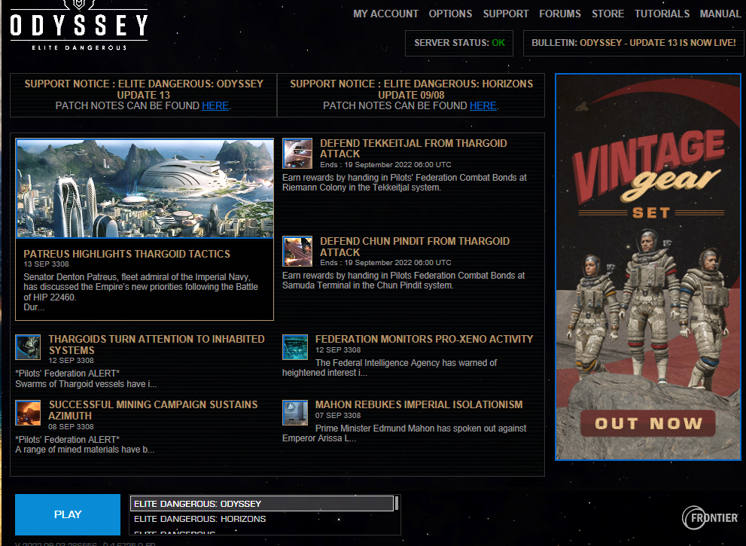Screen dimensions: 746x546
Task: Open the My Account menu
Action: pos(386,14)
